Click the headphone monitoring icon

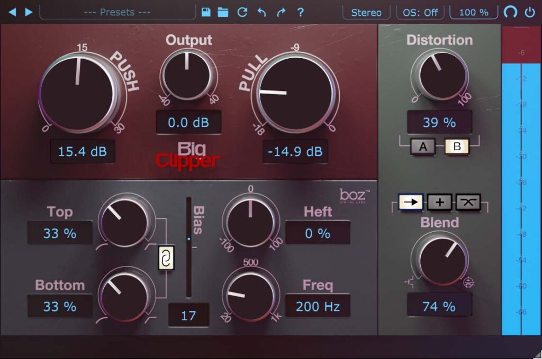(x=511, y=12)
